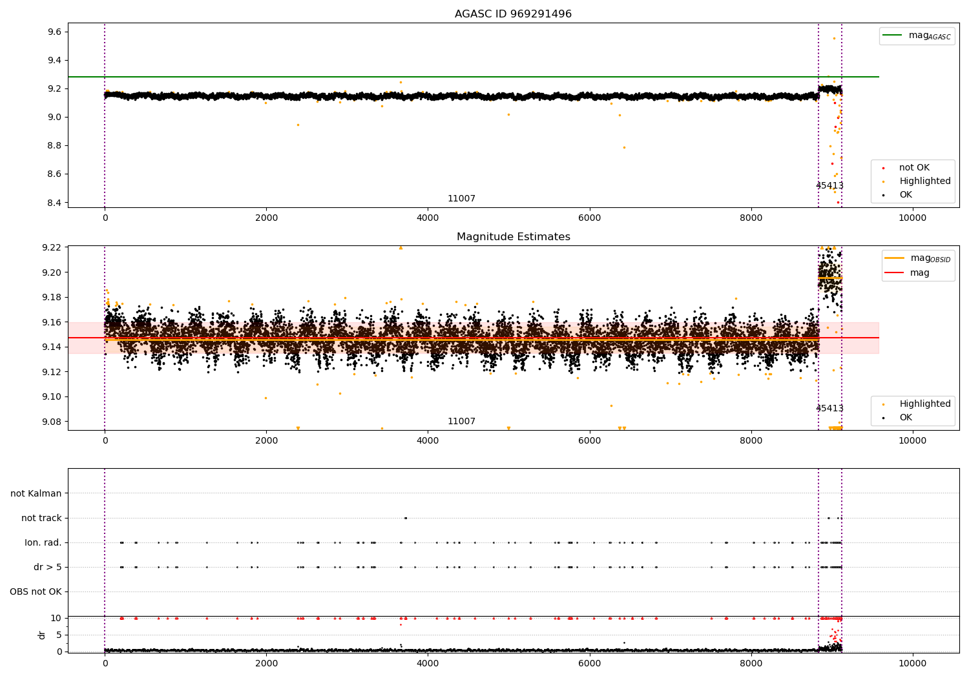Click the 9.6 tick label on top plot

pos(55,32)
